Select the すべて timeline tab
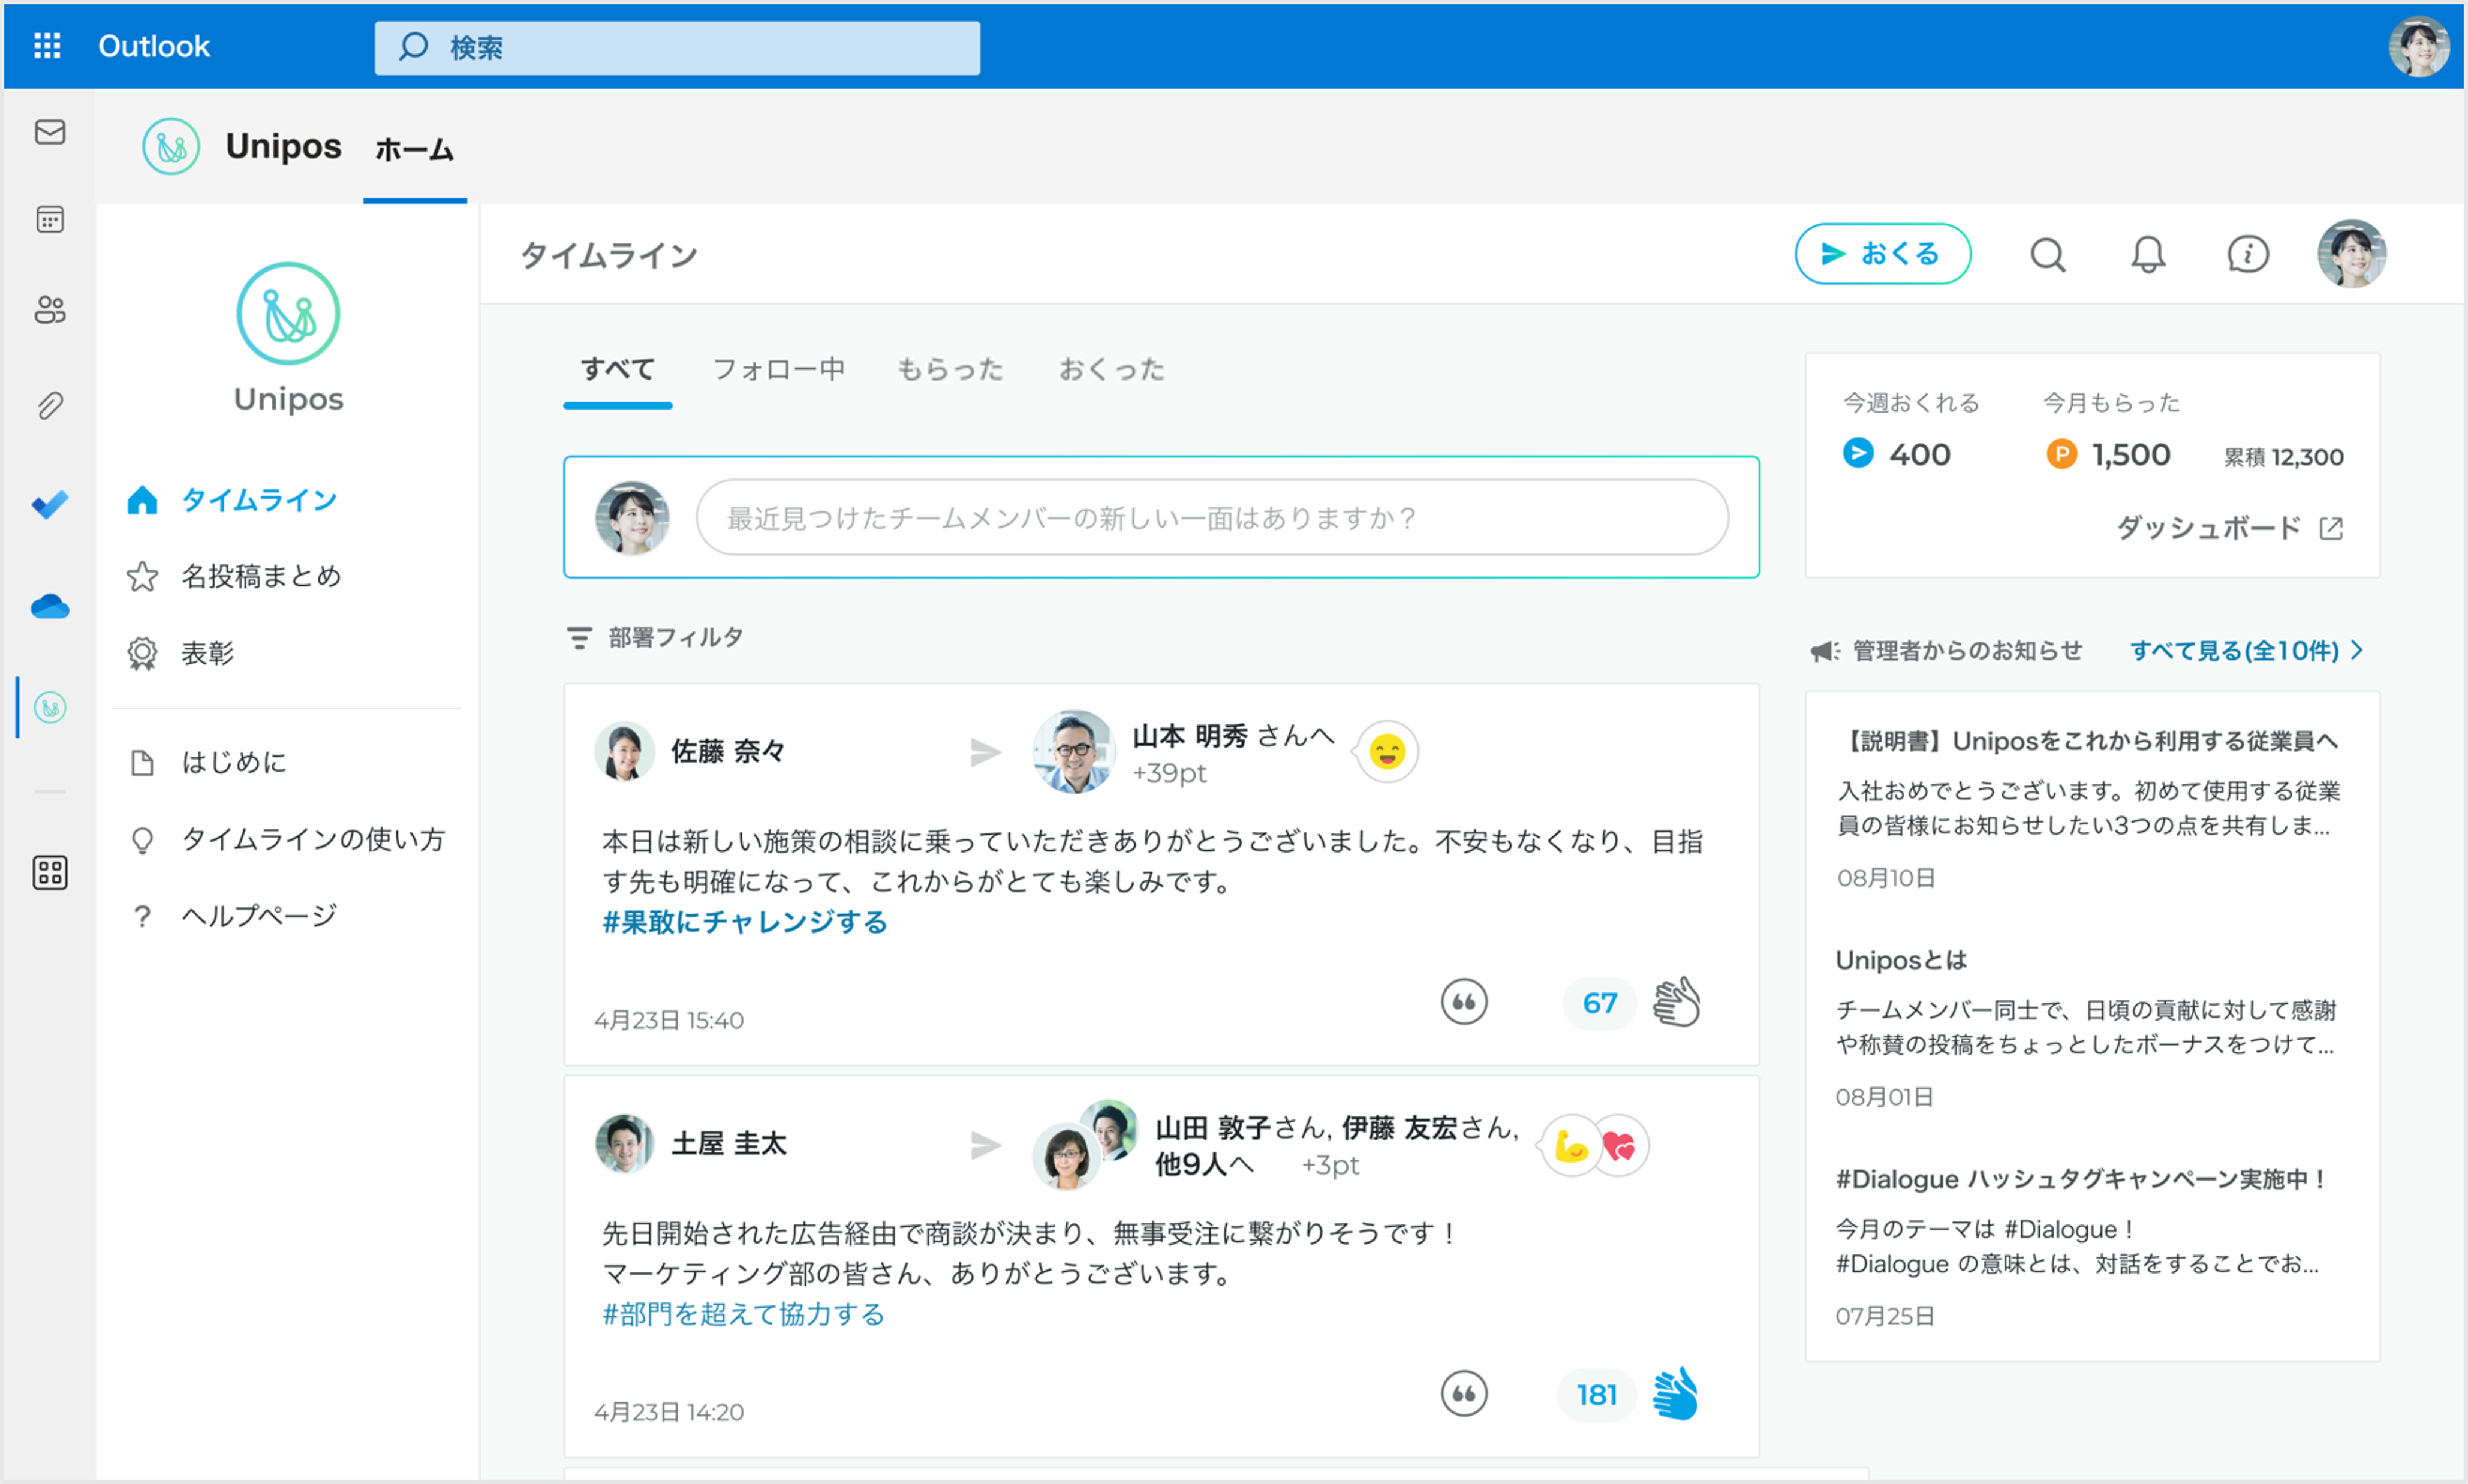Screen dimensions: 2468x1484 pos(618,369)
